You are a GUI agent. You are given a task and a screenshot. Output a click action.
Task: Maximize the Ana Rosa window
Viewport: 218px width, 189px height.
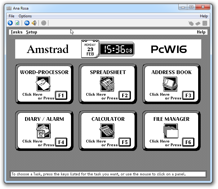pos(191,7)
